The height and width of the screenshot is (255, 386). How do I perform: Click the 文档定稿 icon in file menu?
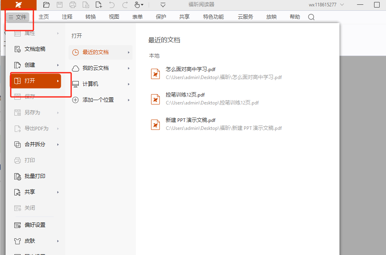pos(17,49)
